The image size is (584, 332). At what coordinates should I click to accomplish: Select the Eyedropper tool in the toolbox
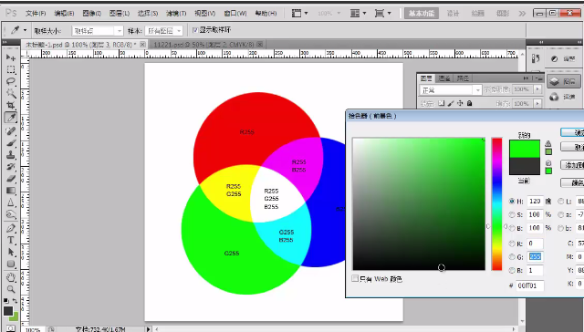tap(11, 118)
